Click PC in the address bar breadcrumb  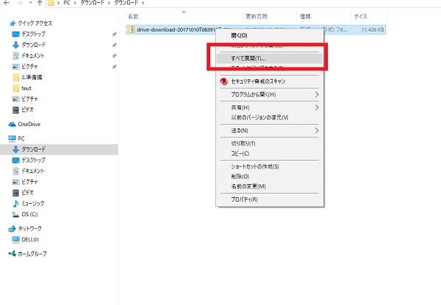(x=66, y=2)
